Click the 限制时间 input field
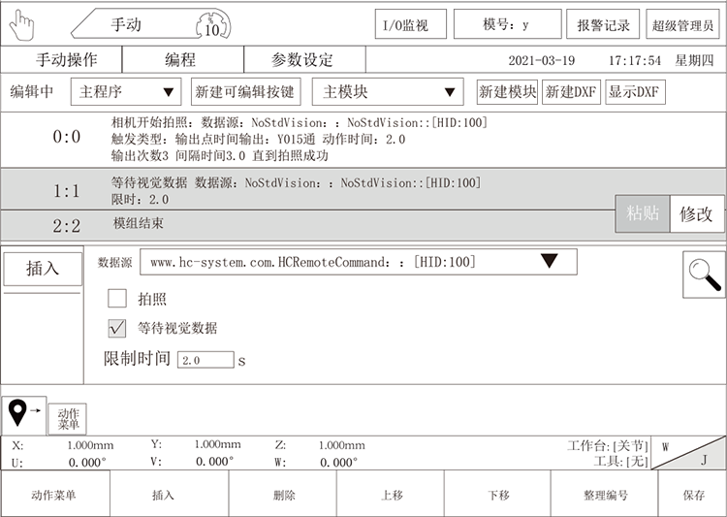 pos(205,360)
